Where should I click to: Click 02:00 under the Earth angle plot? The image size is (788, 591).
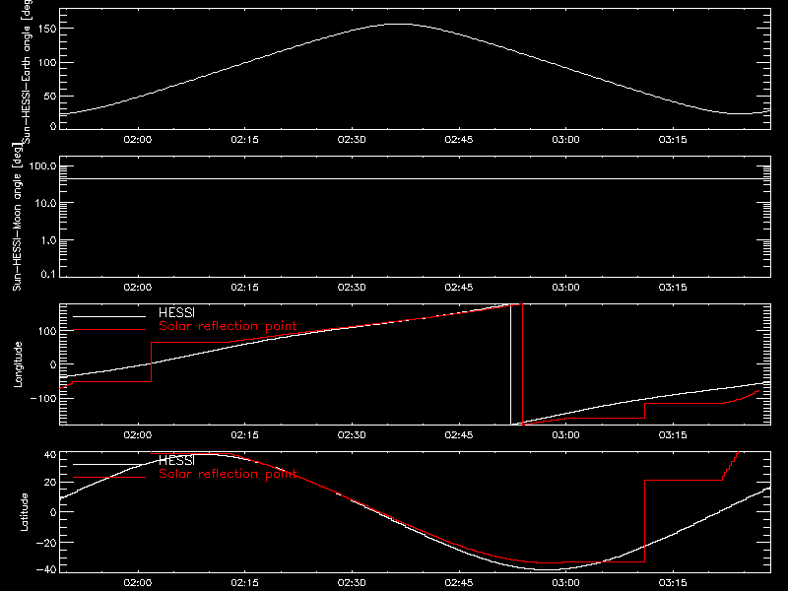(x=137, y=139)
